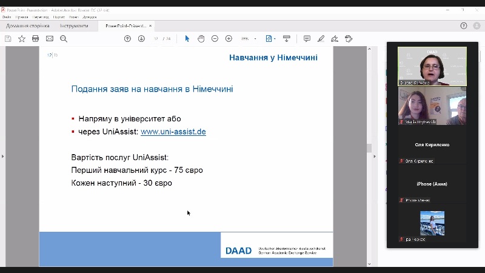Open the Файл menu
Image resolution: width=485 pixels, height=273 pixels.
click(7, 17)
